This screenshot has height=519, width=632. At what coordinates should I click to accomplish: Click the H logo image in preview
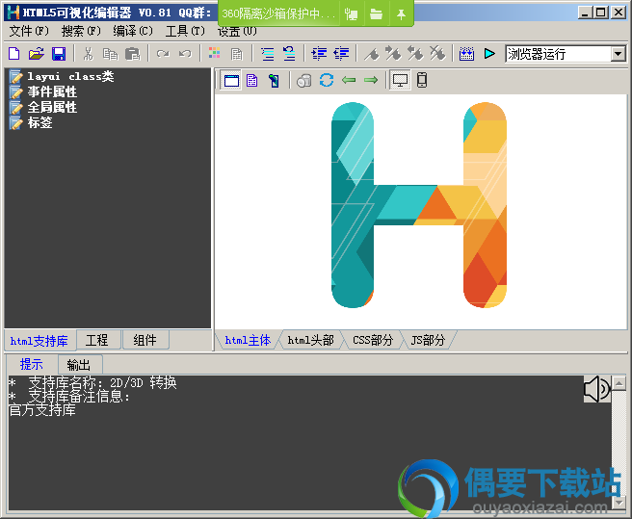coord(419,205)
